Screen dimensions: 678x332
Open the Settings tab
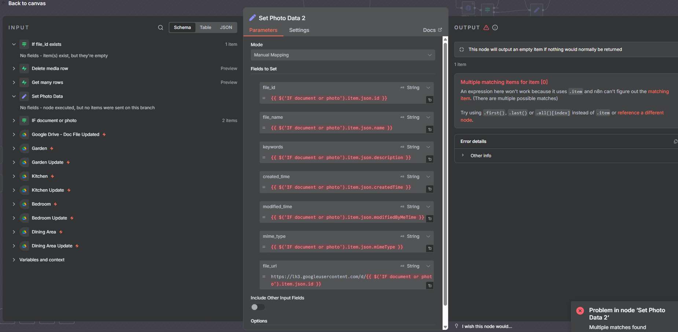299,30
